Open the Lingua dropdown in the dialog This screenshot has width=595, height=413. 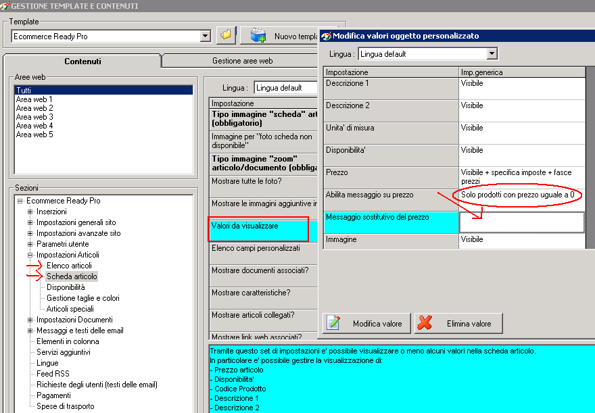(x=492, y=54)
